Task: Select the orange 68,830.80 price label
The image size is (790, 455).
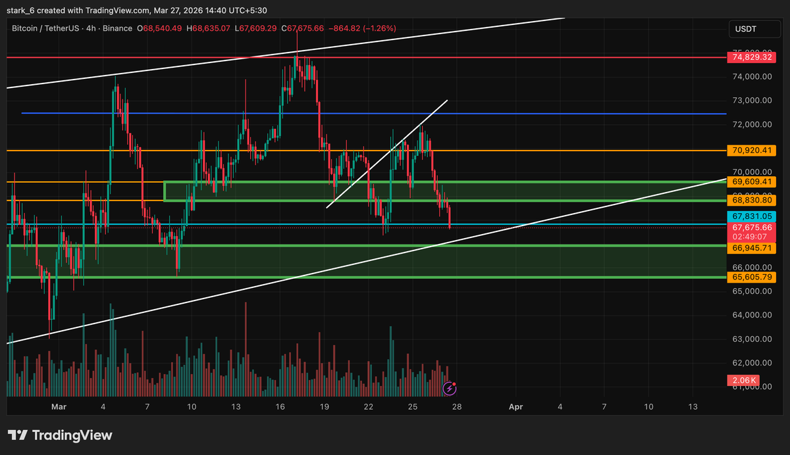Action: point(750,200)
